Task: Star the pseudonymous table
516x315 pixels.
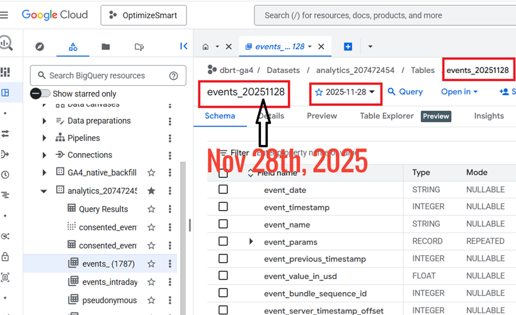Action: pyautogui.click(x=151, y=300)
